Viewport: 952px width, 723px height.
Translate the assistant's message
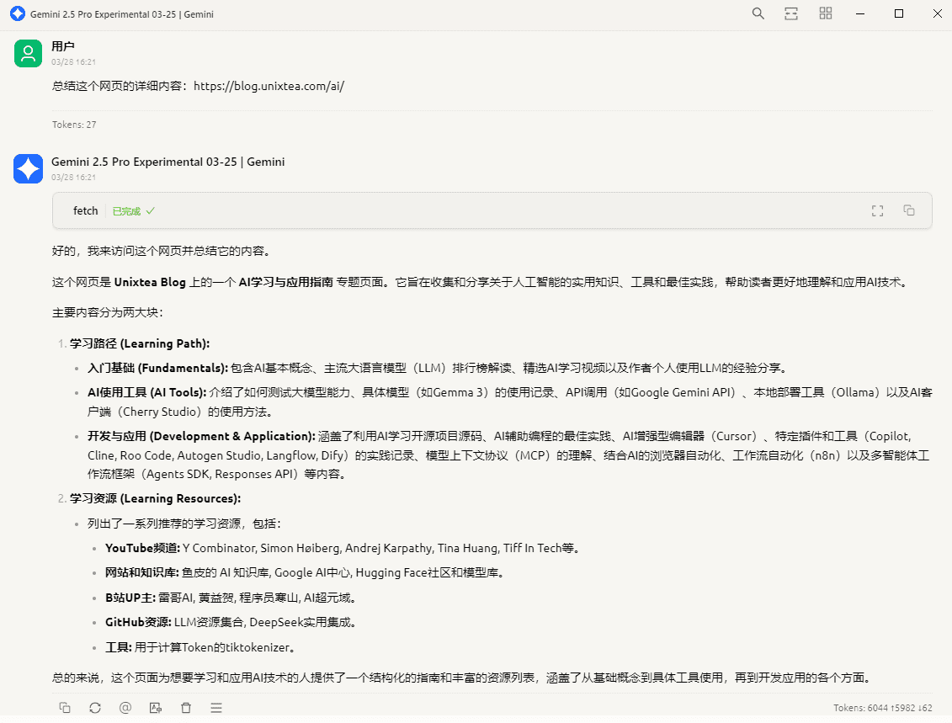(156, 708)
